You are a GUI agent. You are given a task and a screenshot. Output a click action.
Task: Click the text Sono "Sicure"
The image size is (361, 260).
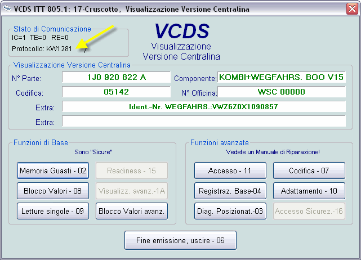point(93,152)
